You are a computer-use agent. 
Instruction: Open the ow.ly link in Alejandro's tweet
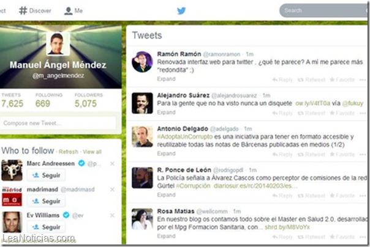click(x=312, y=103)
